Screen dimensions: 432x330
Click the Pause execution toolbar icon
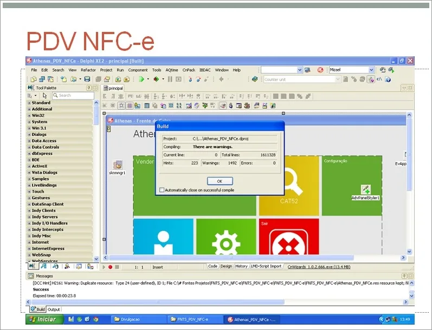click(170, 79)
